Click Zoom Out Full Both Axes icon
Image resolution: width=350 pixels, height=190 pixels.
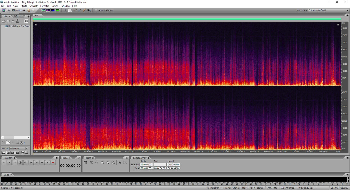(x=97, y=163)
